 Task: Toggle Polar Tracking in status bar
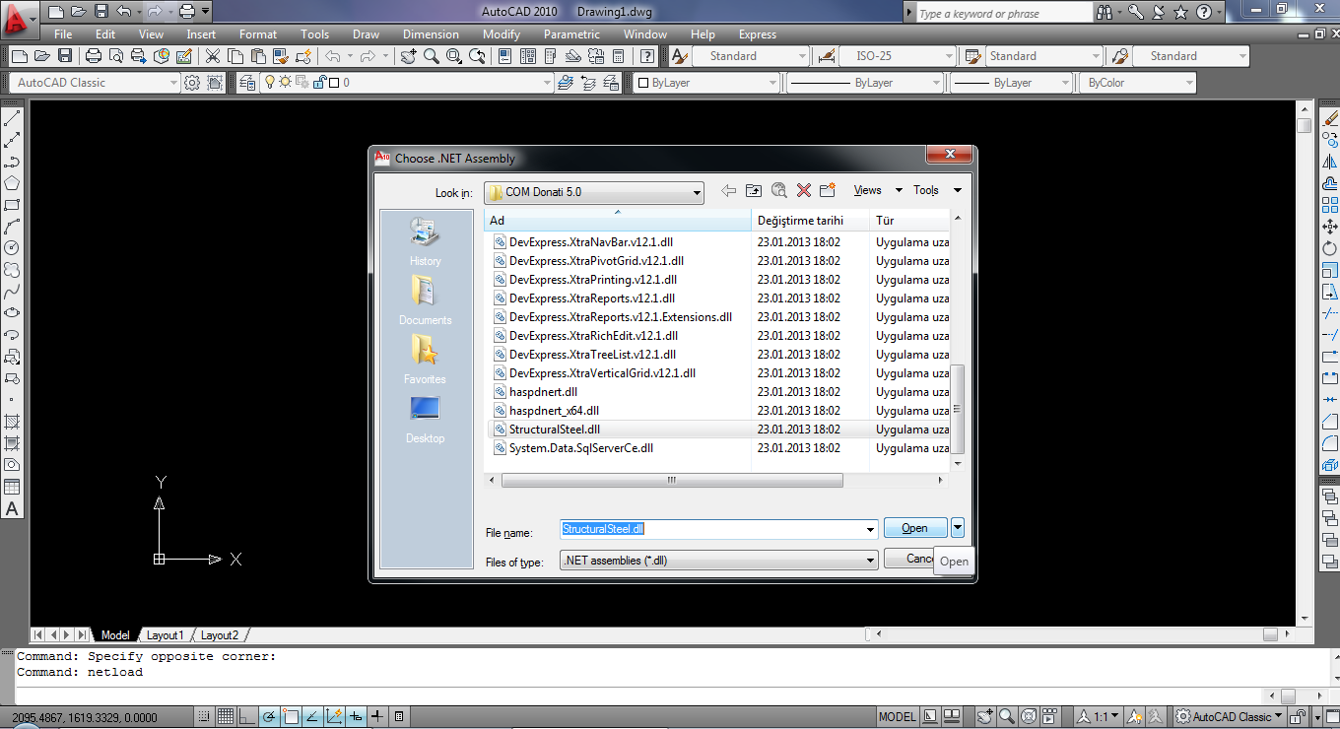click(x=269, y=717)
